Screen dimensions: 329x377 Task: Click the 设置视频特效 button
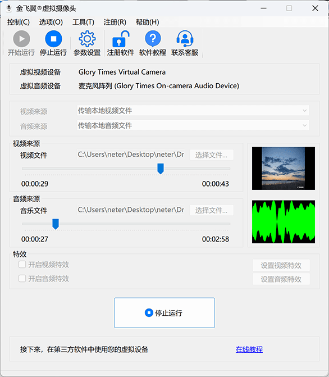pos(281,265)
